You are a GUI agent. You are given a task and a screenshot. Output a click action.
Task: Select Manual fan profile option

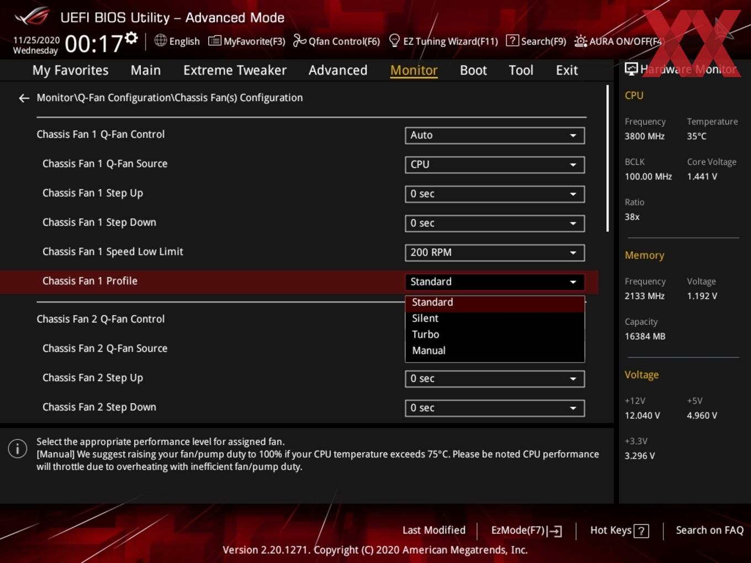[495, 350]
